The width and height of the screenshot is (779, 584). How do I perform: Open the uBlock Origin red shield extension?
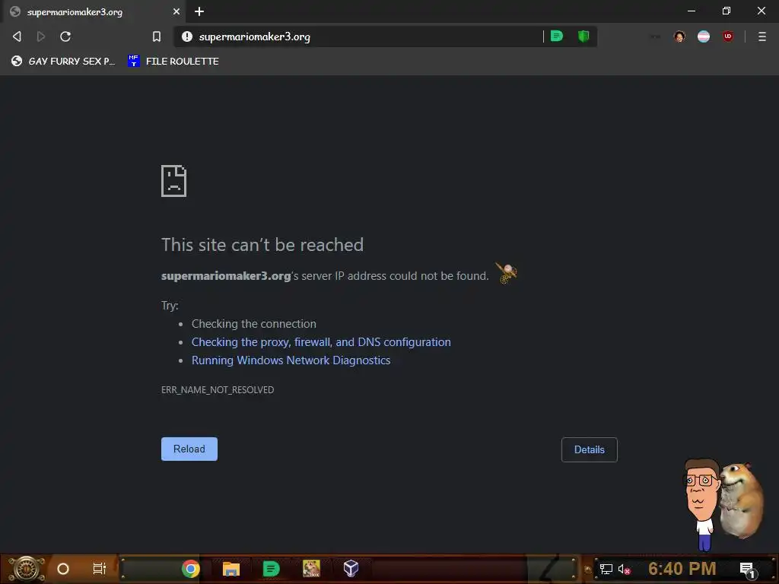point(728,36)
